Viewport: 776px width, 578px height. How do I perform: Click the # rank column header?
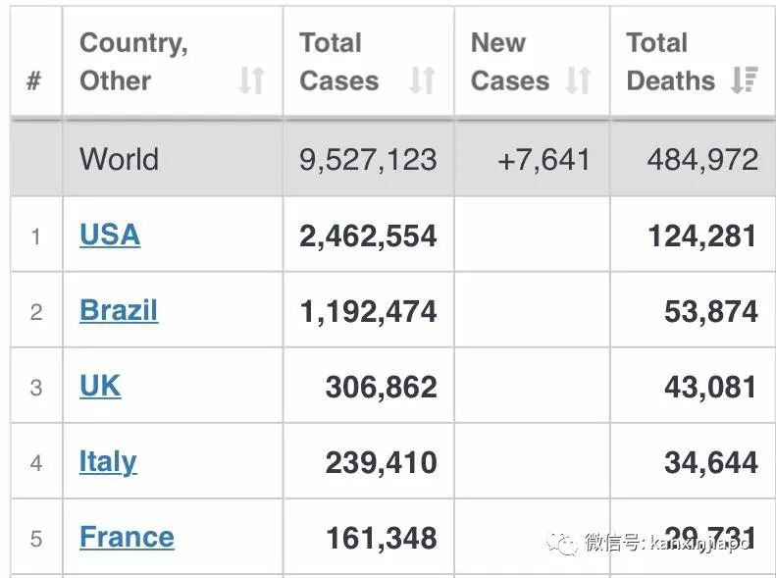[34, 80]
